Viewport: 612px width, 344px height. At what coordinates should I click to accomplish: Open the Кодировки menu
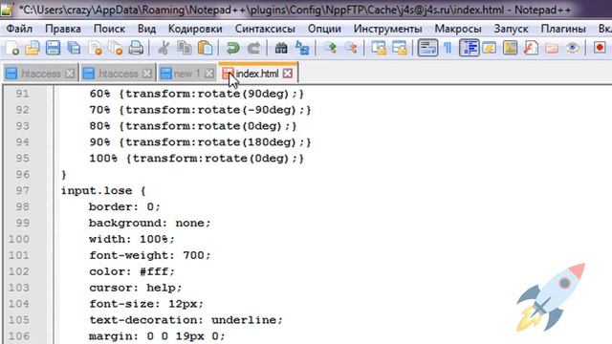click(195, 29)
